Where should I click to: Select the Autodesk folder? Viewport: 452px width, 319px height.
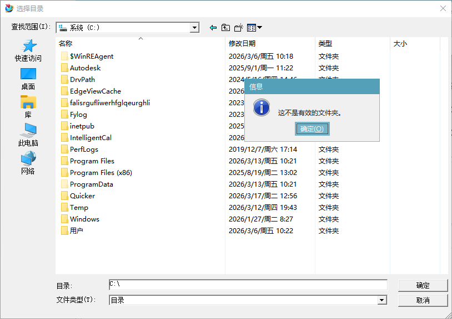pos(85,68)
